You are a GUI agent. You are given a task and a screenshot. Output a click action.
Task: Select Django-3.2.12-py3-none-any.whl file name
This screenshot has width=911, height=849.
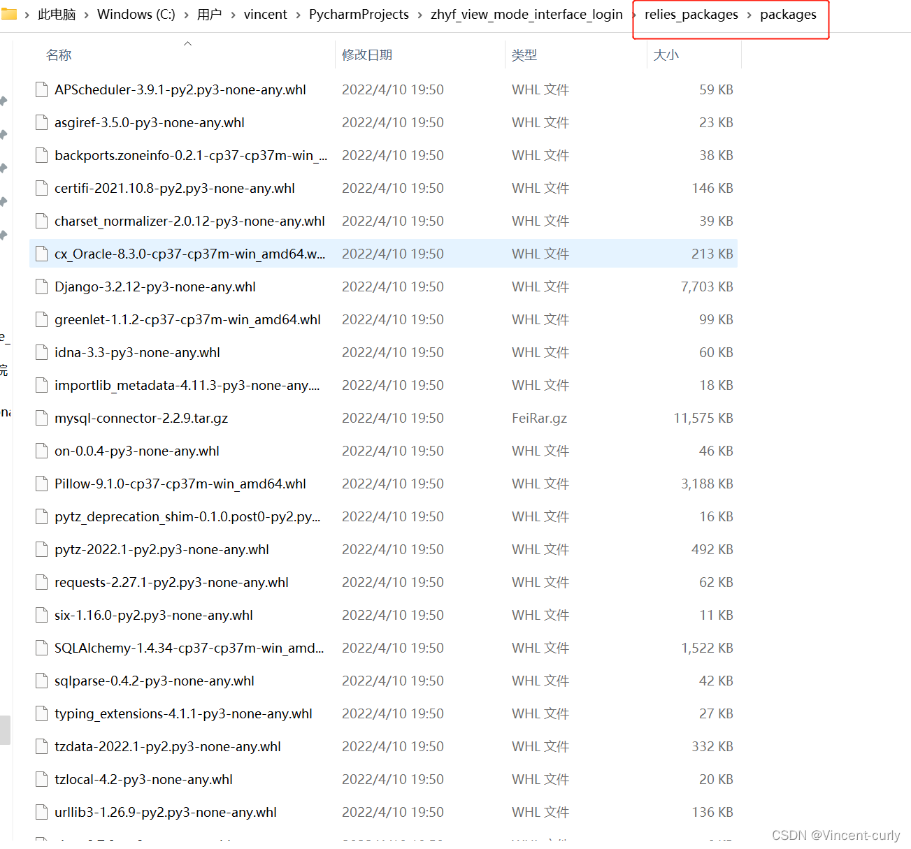(x=155, y=286)
